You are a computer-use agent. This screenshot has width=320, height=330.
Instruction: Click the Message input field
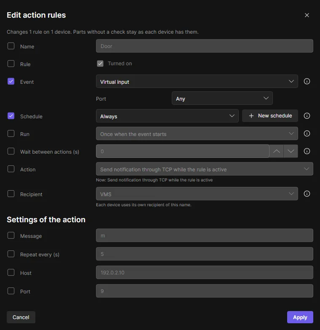(x=205, y=235)
